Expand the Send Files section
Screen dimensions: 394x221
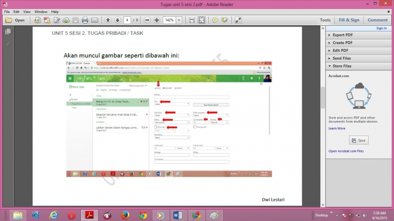(x=359, y=58)
